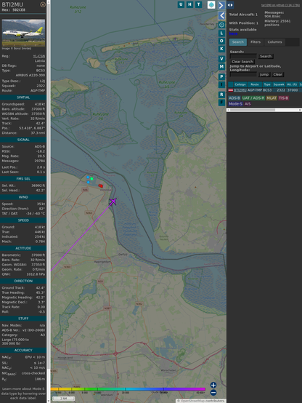Click the P persistence mode button
This screenshot has height=403, width=302.
coord(221,76)
